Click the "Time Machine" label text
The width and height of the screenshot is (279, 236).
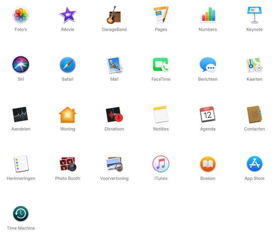21,228
